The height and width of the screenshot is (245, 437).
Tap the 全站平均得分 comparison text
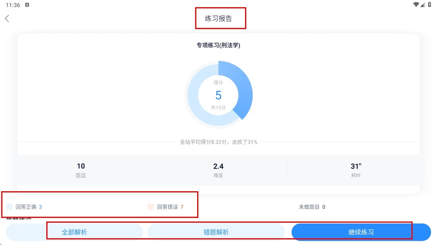click(x=218, y=142)
